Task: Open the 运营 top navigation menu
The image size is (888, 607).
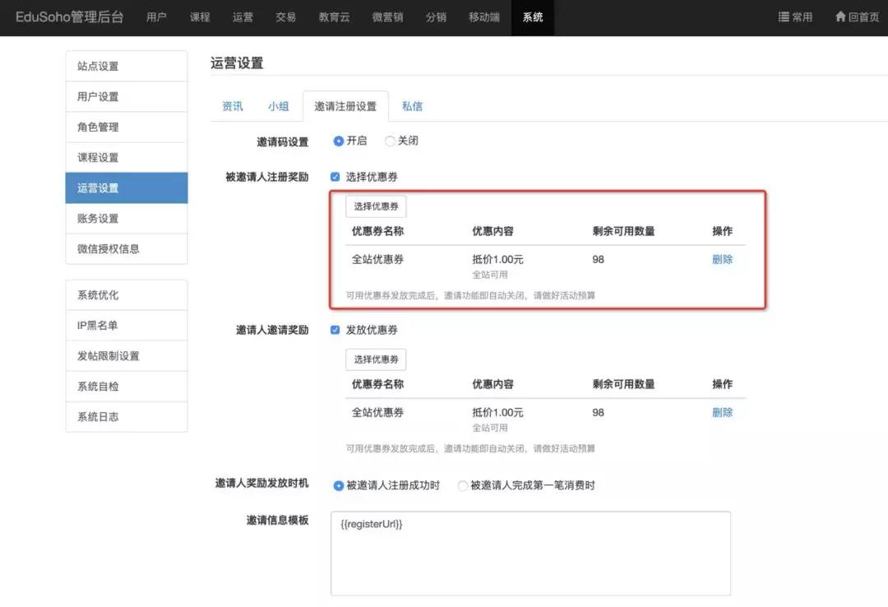Action: click(243, 17)
